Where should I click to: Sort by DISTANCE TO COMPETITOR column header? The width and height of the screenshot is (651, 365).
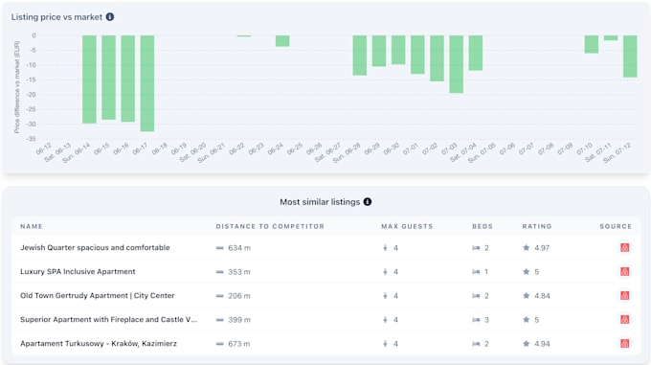(x=270, y=226)
